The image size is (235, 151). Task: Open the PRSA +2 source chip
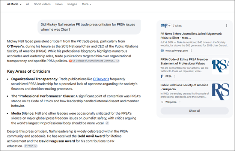pos(30,146)
